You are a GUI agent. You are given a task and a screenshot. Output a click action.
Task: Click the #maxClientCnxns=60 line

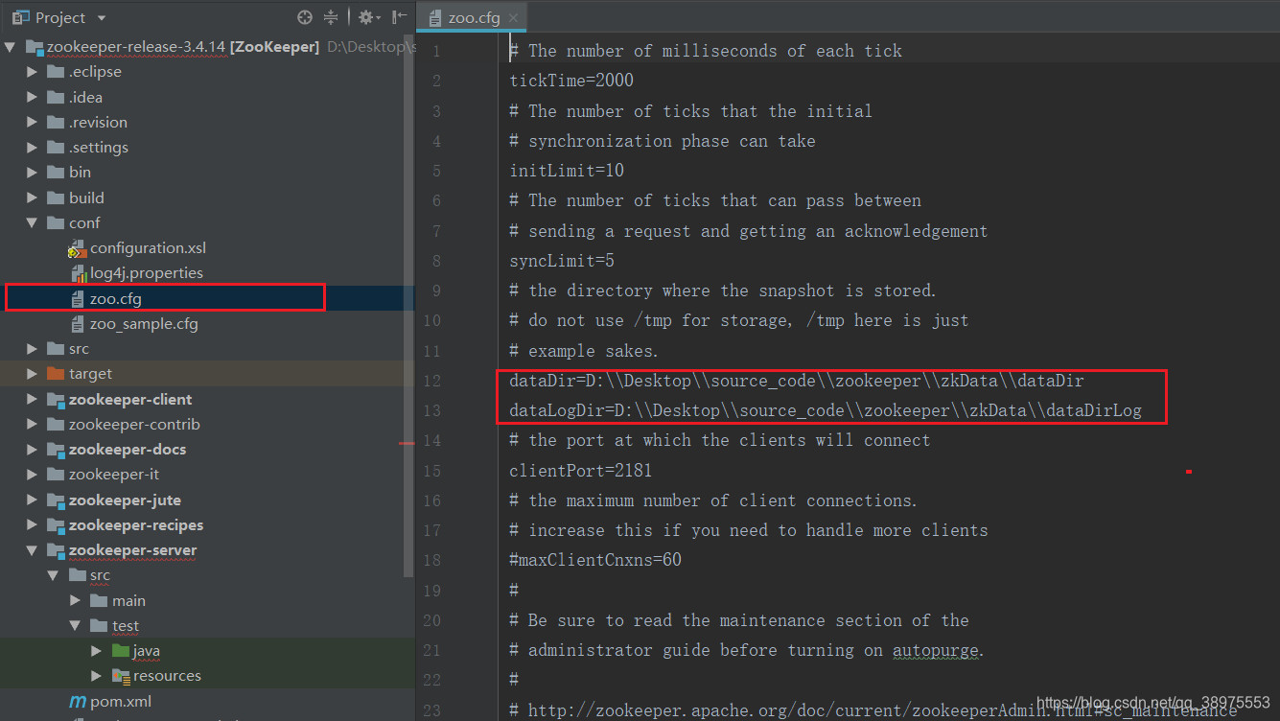[595, 560]
